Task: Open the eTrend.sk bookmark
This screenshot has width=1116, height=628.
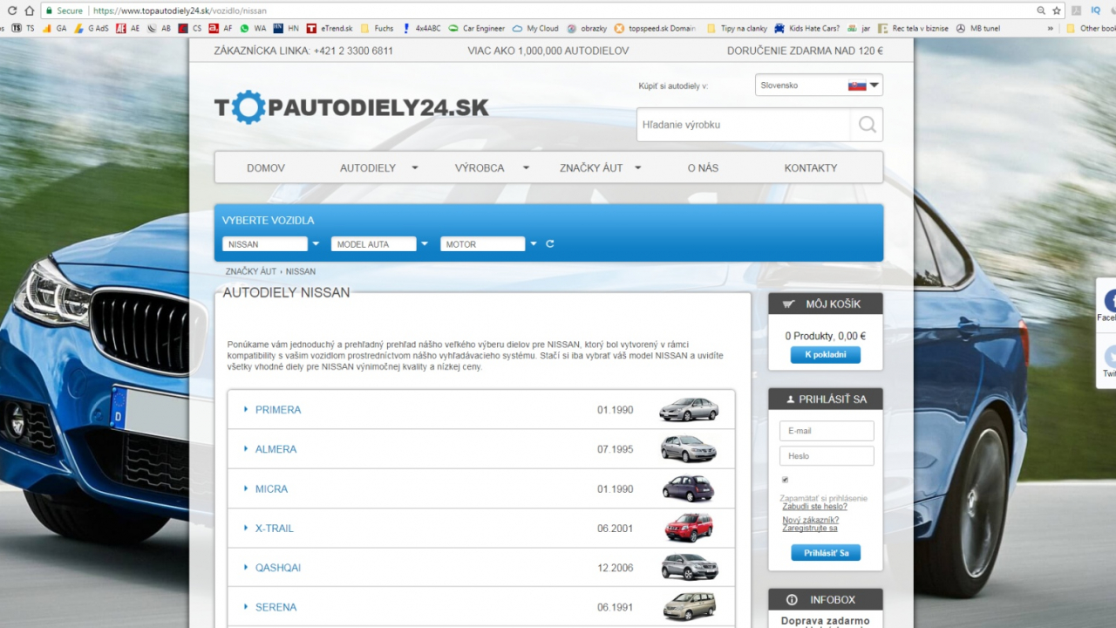Action: pos(330,28)
